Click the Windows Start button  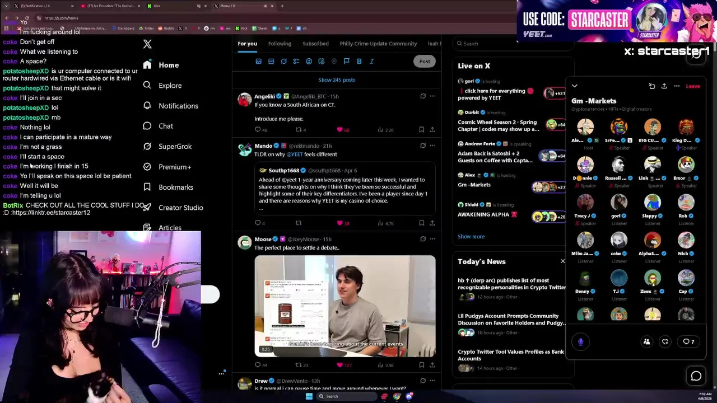[309, 396]
